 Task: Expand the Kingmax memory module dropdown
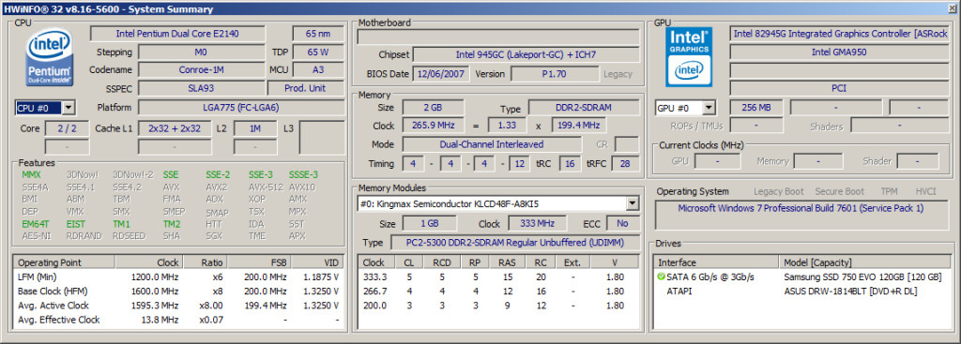point(633,203)
